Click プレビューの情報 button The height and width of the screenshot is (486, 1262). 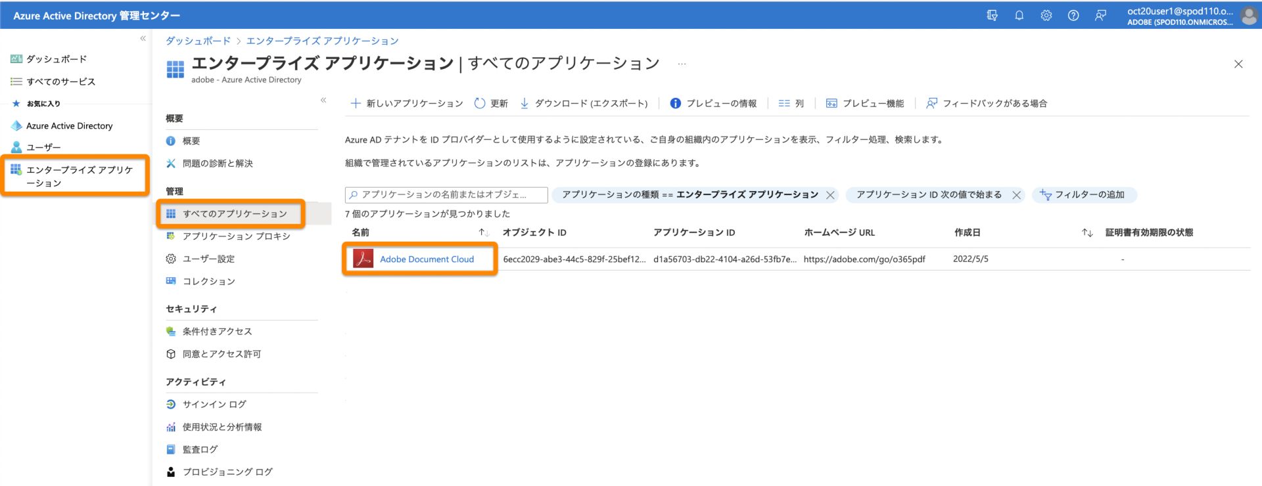(713, 103)
